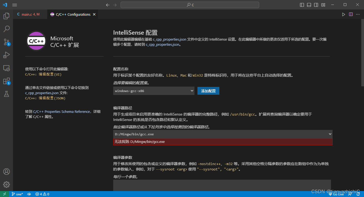Open remote window indicator in status bar
Screen dimensions: 364x197
pos(5,194)
